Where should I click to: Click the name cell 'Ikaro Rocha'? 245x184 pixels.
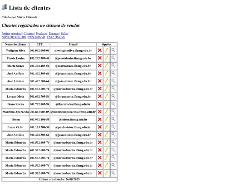(x=15, y=104)
